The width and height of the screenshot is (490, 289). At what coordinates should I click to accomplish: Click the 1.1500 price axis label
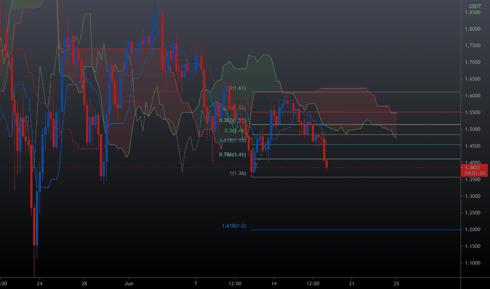pyautogui.click(x=473, y=246)
